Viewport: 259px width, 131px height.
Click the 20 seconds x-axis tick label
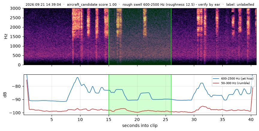[x=137, y=119]
